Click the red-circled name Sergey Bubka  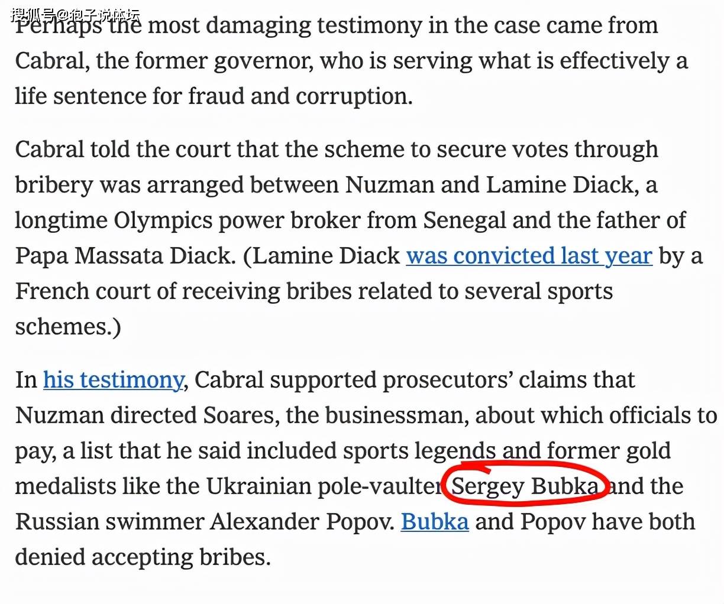pos(525,486)
